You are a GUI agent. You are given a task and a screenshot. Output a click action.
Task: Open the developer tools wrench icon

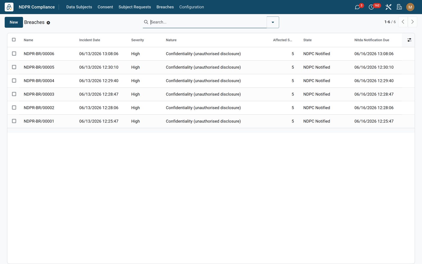[388, 7]
